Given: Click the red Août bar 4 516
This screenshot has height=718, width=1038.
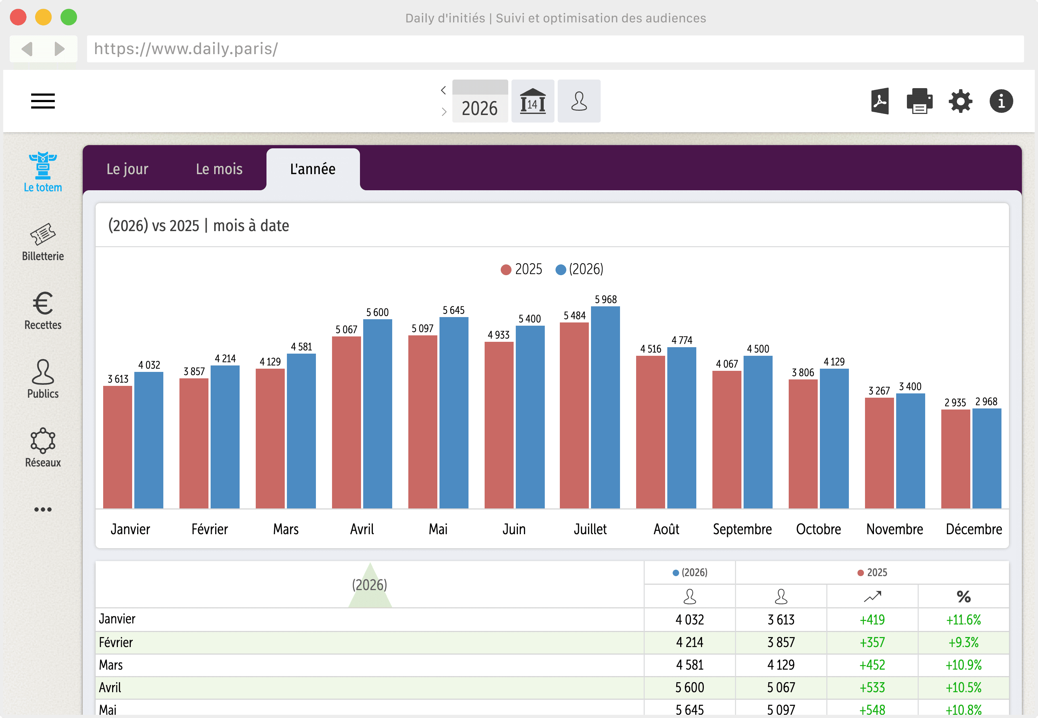Looking at the screenshot, I should (650, 432).
